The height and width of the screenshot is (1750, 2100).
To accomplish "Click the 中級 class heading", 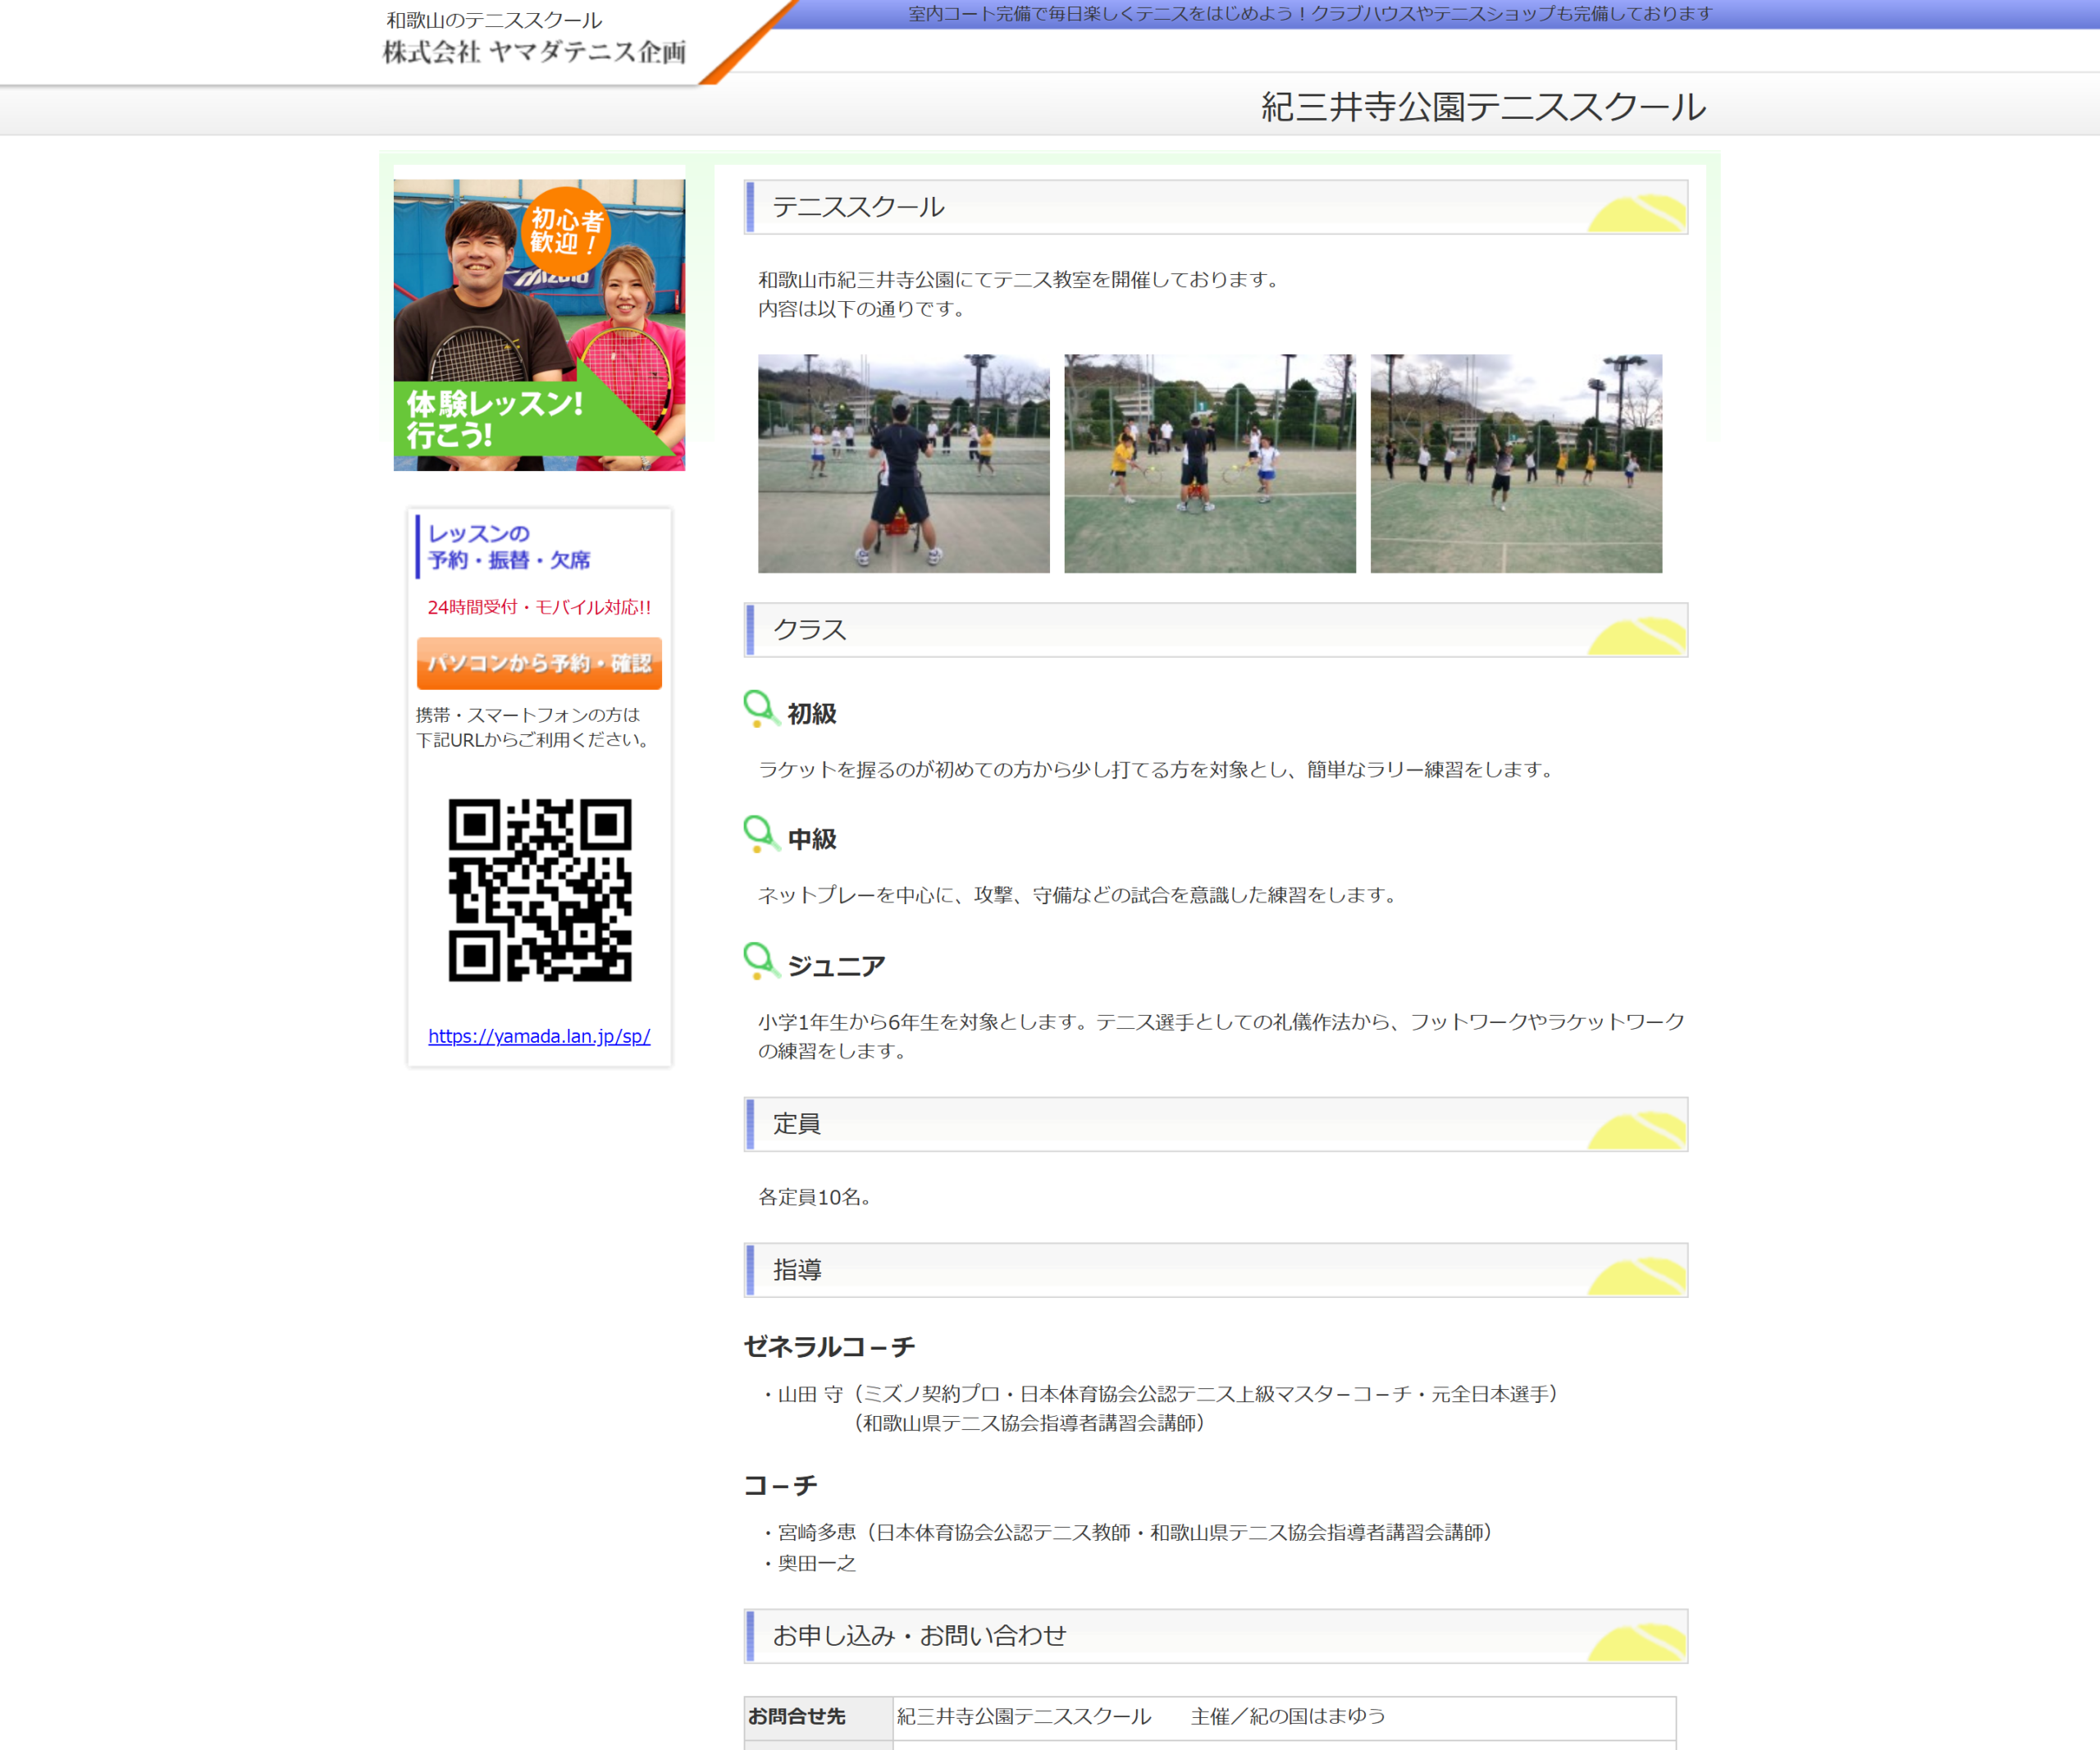I will click(812, 838).
